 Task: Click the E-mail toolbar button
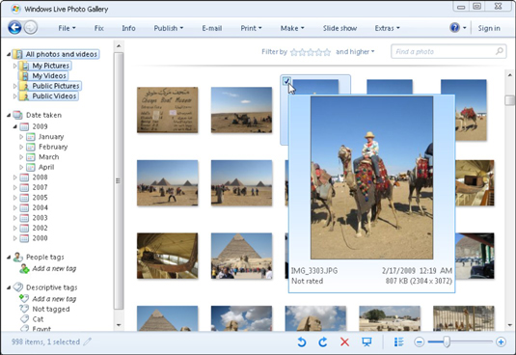(x=212, y=28)
